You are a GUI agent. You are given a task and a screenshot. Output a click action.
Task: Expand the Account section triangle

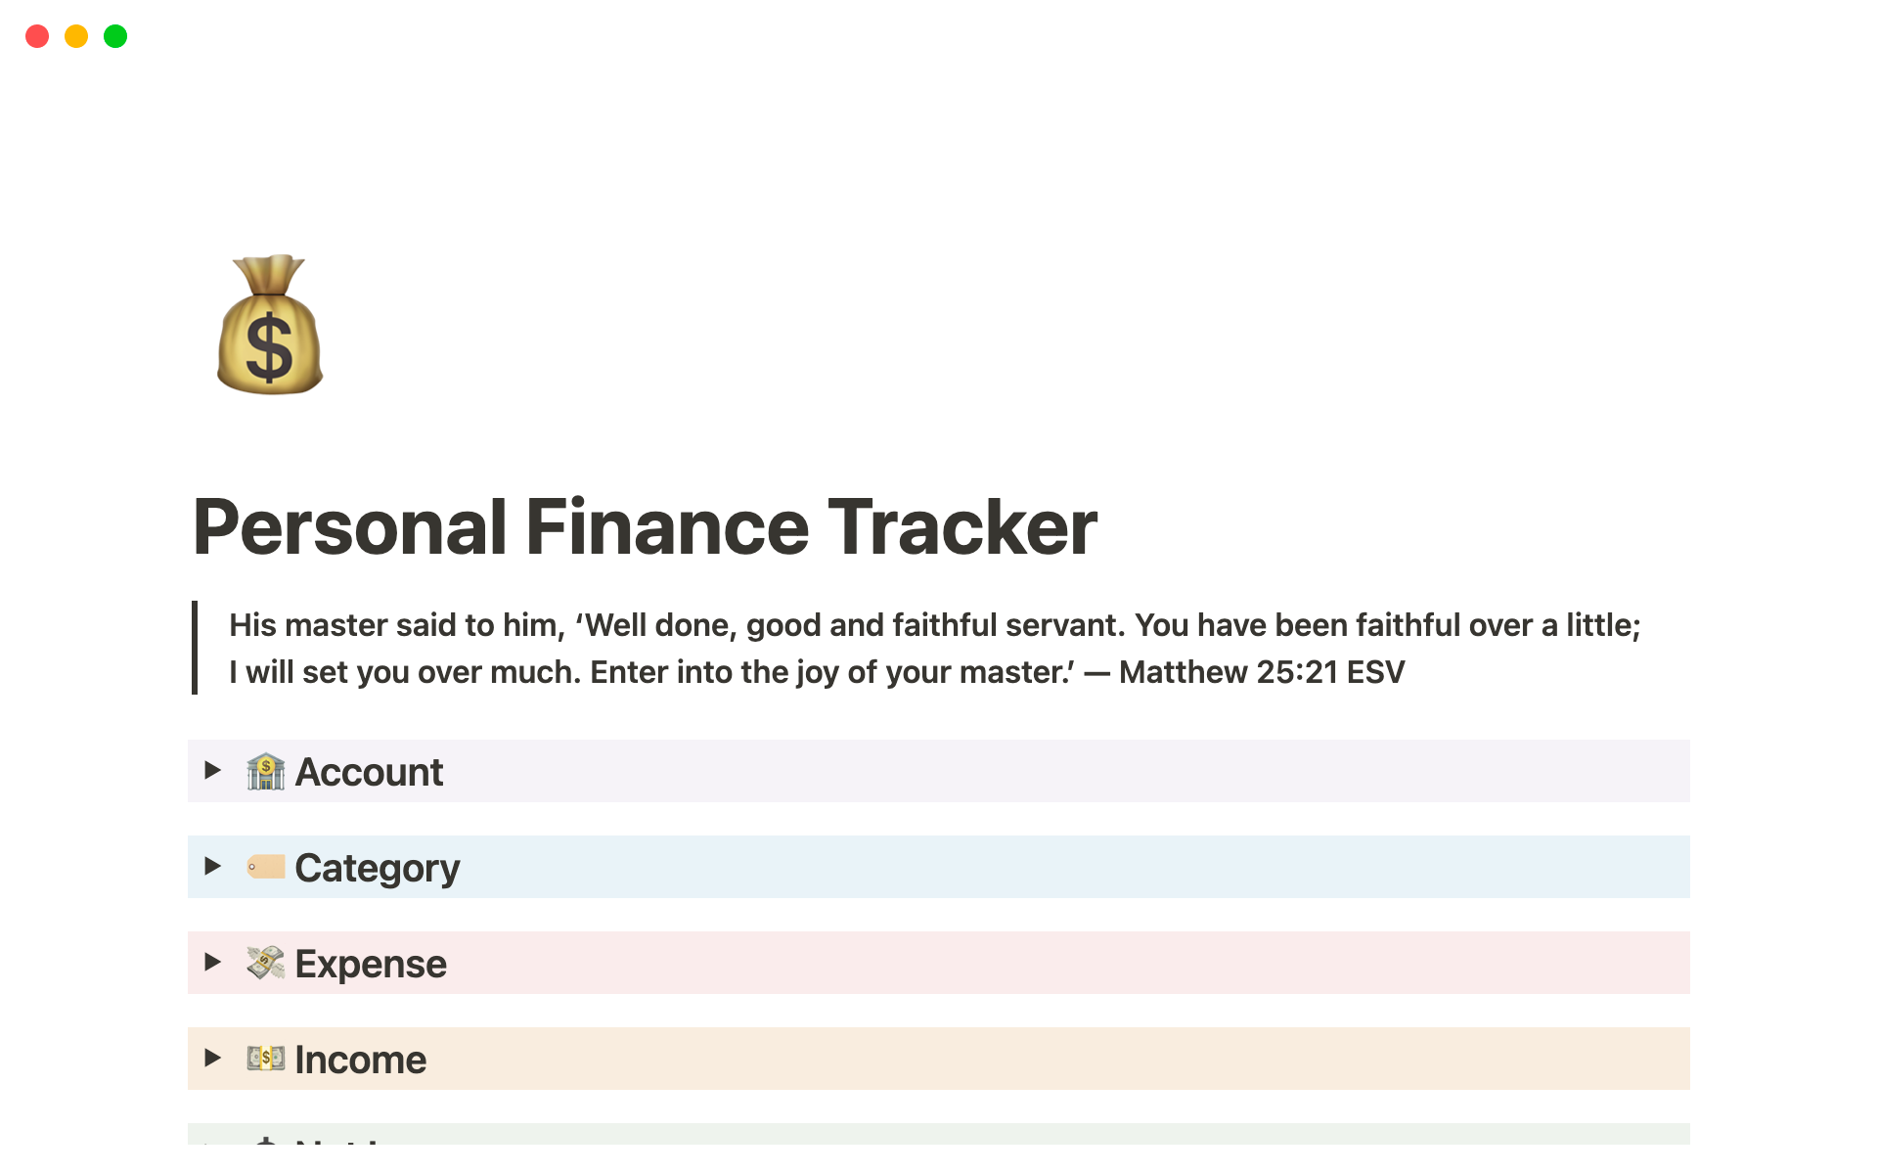tap(213, 771)
